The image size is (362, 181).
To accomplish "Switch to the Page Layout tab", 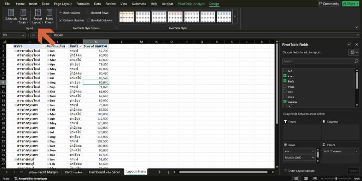I will (63, 4).
